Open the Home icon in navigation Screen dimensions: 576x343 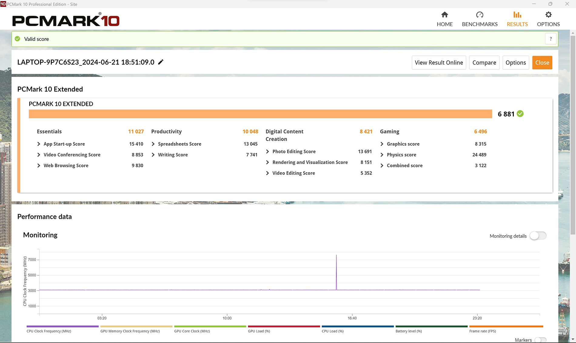[x=444, y=15]
